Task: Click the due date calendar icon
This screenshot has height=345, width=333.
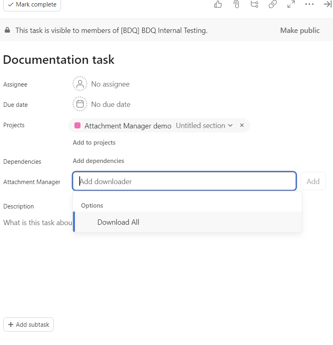Action: [x=80, y=104]
